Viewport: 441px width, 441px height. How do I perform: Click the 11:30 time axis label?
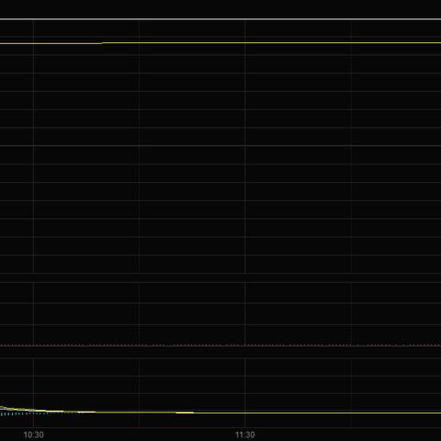click(245, 435)
